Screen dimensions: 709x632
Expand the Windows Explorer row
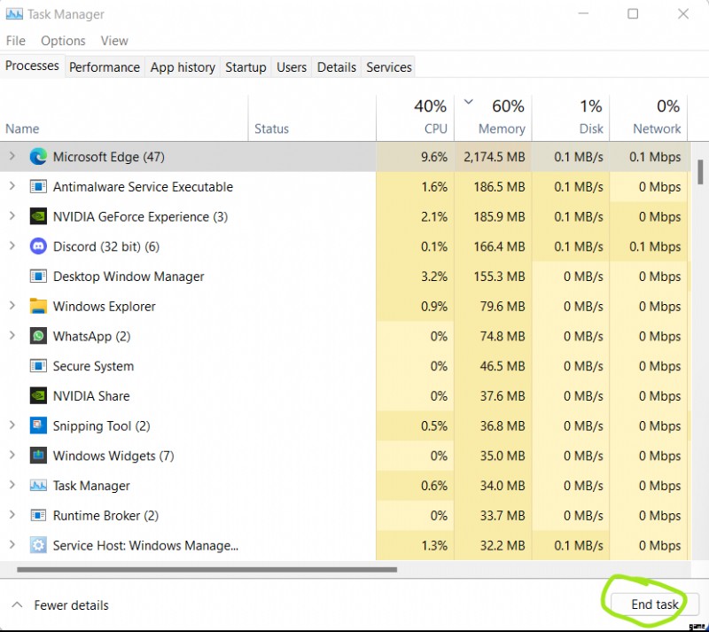tap(12, 306)
